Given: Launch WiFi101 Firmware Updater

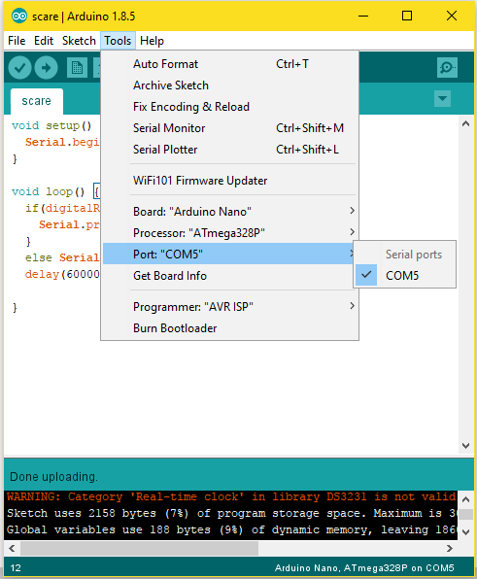Looking at the screenshot, I should pos(229,180).
